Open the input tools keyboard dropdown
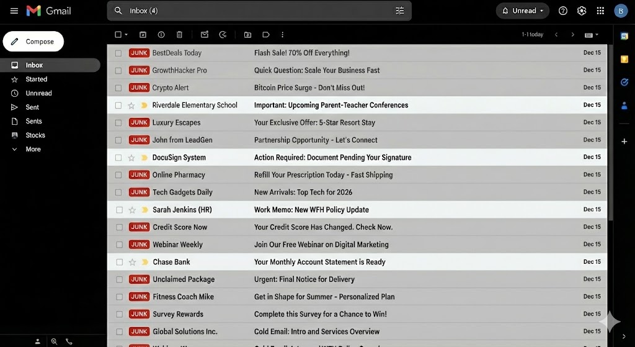Viewport: 635px width, 347px height. [x=591, y=35]
